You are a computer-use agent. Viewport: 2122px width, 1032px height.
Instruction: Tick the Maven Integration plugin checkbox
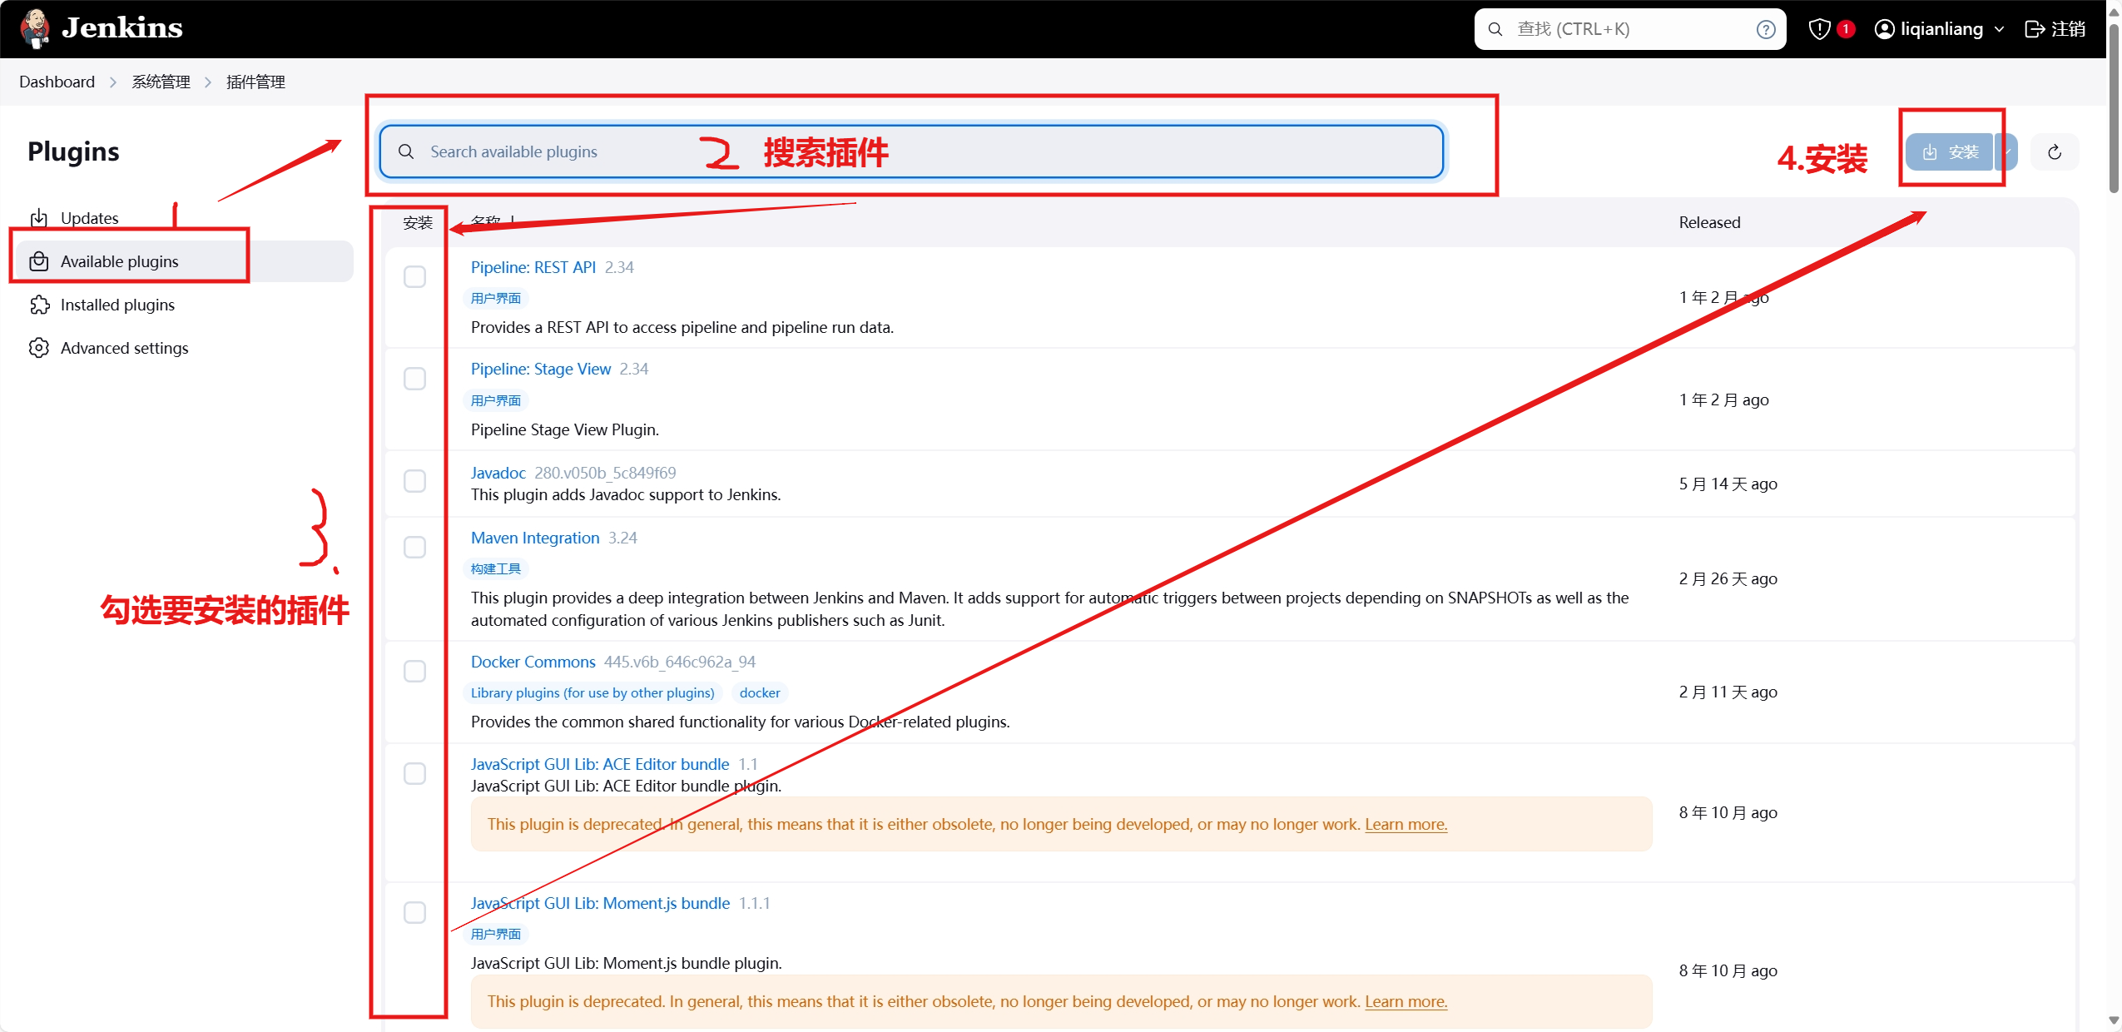pyautogui.click(x=414, y=548)
